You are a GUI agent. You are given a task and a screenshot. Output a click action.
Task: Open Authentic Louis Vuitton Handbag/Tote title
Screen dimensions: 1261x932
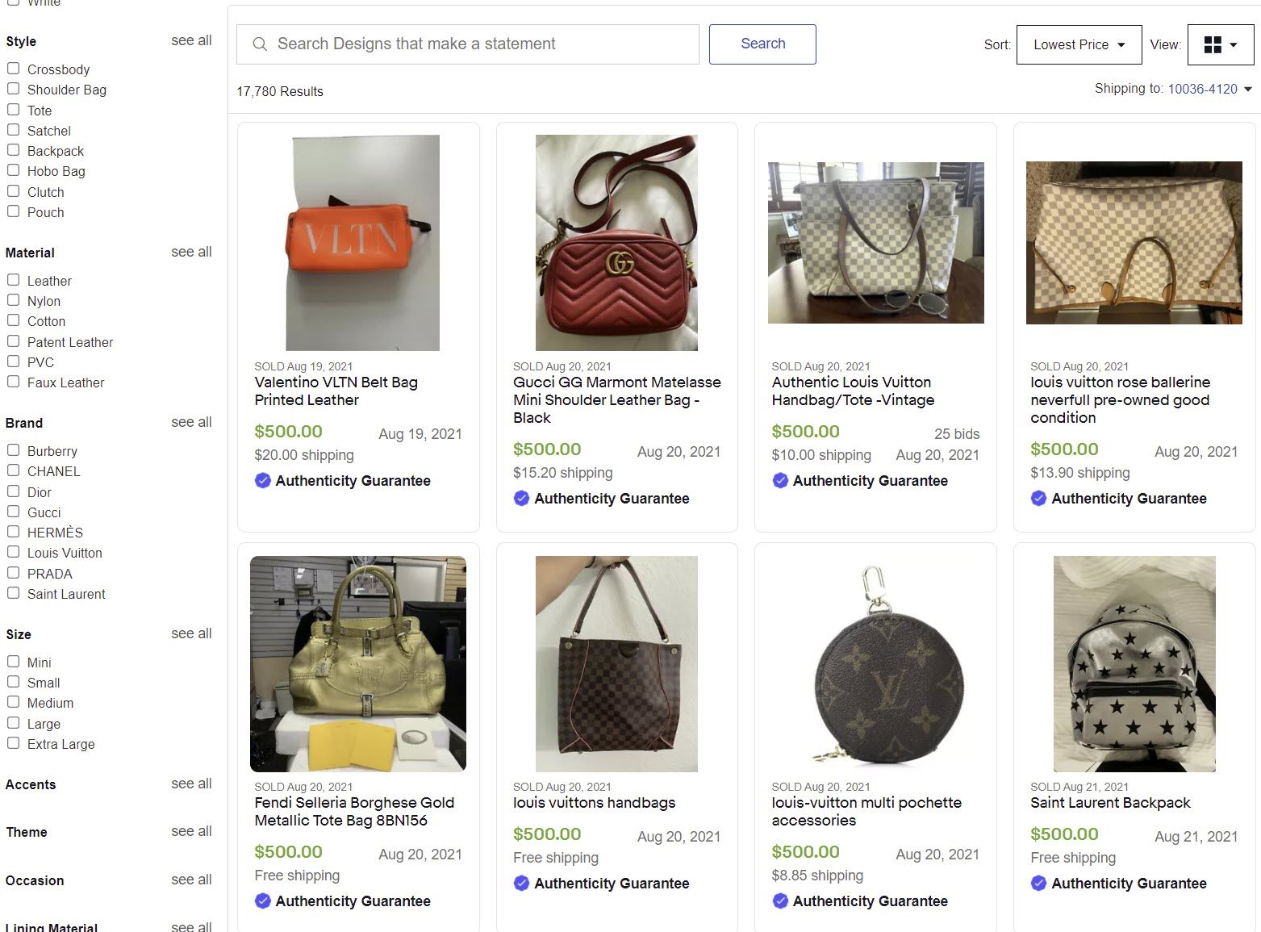point(853,391)
